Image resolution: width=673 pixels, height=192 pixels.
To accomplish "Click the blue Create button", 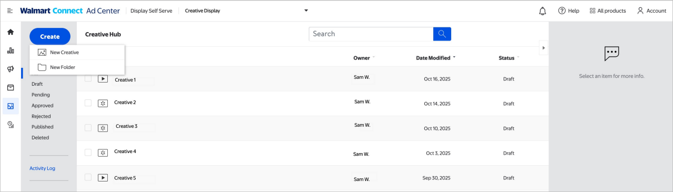I will pyautogui.click(x=50, y=36).
